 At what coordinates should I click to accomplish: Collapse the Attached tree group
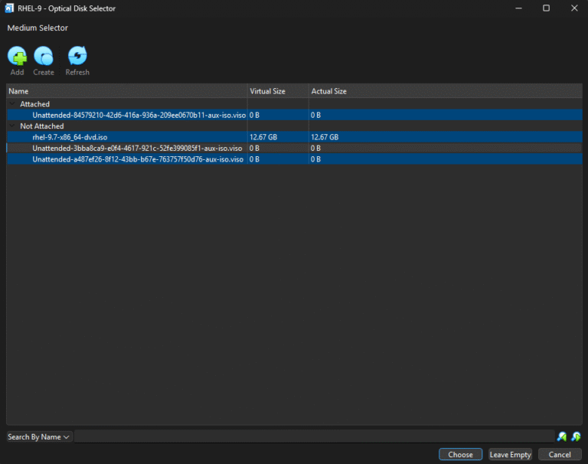point(14,104)
